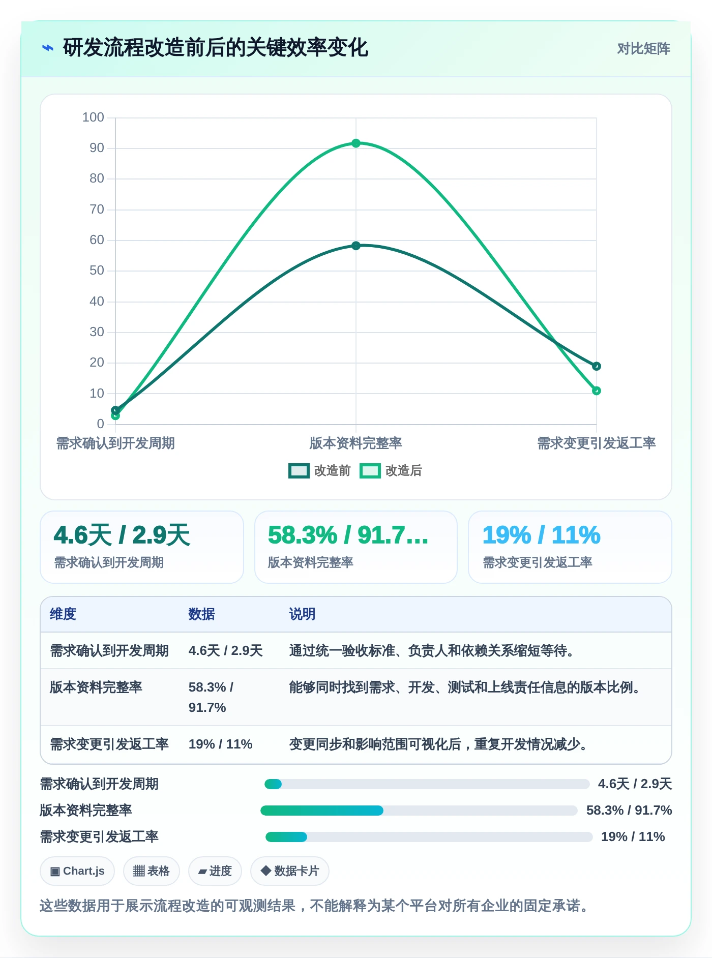Click the footer disclaimer text
712x958 pixels.
(314, 906)
